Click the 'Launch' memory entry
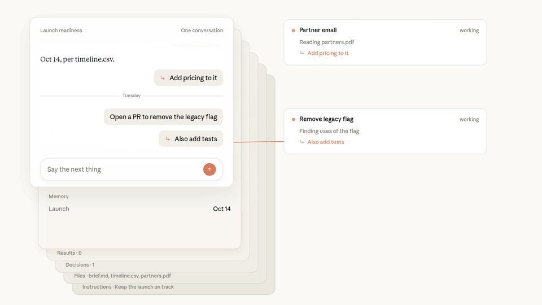The image size is (542, 305). [x=59, y=209]
